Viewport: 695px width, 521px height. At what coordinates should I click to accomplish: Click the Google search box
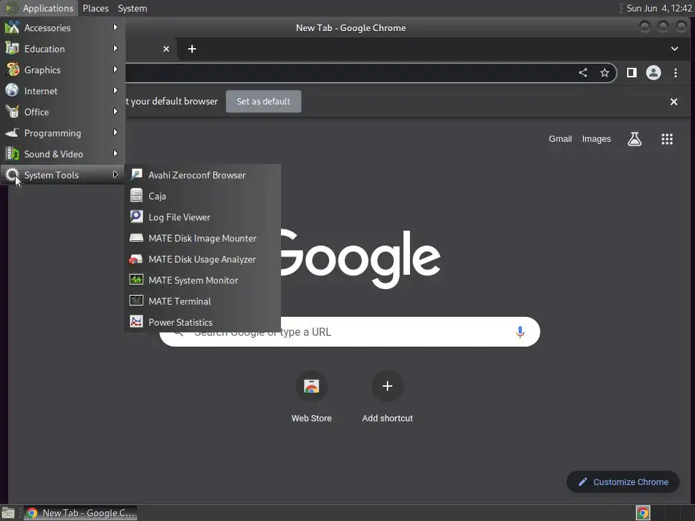(x=350, y=332)
